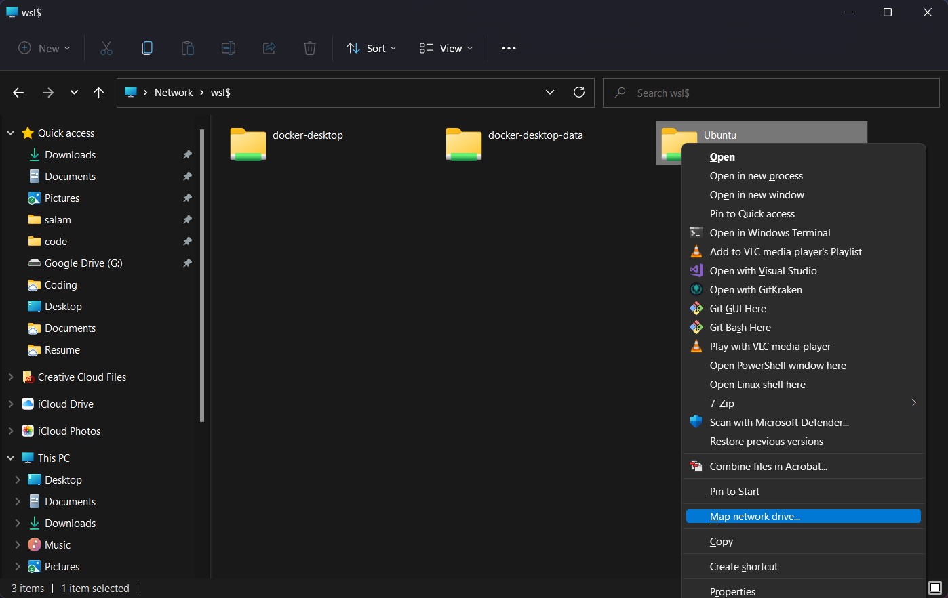Choose Git GUI Here

804,309
